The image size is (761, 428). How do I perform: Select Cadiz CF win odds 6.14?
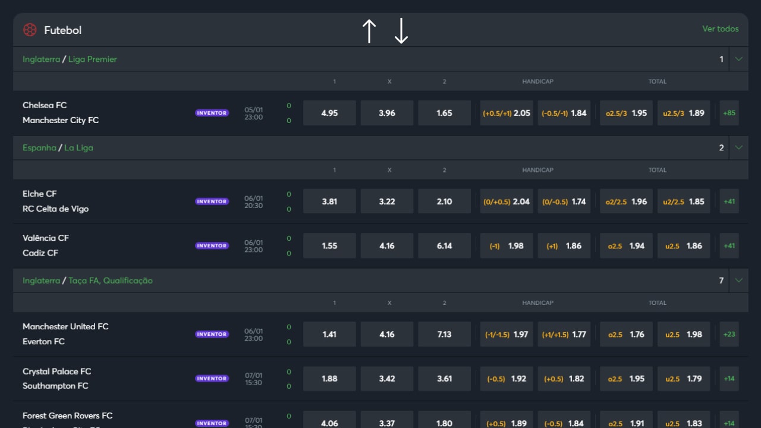point(445,246)
